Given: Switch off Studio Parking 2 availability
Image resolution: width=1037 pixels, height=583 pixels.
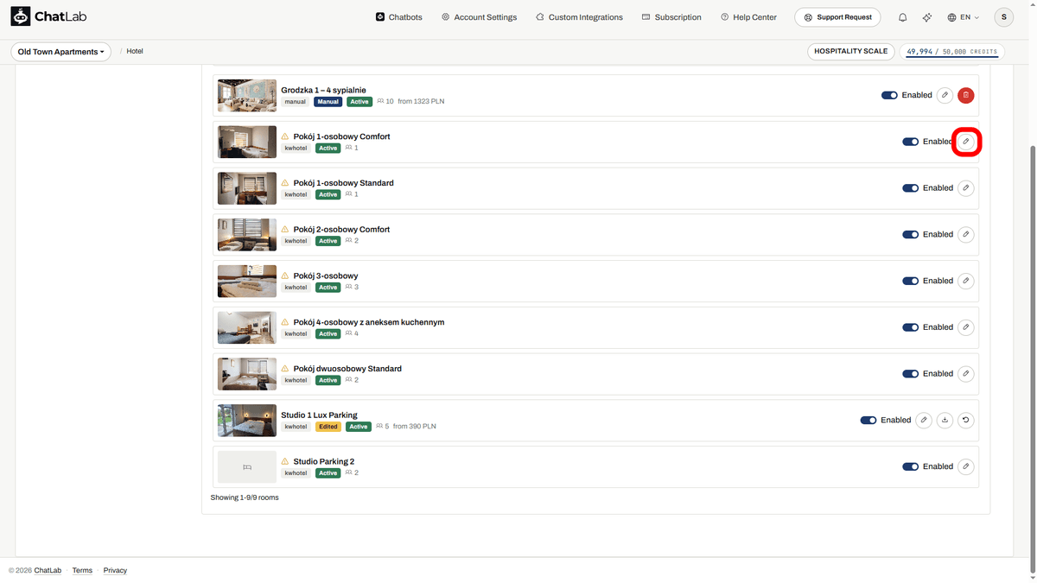Looking at the screenshot, I should click(x=910, y=466).
